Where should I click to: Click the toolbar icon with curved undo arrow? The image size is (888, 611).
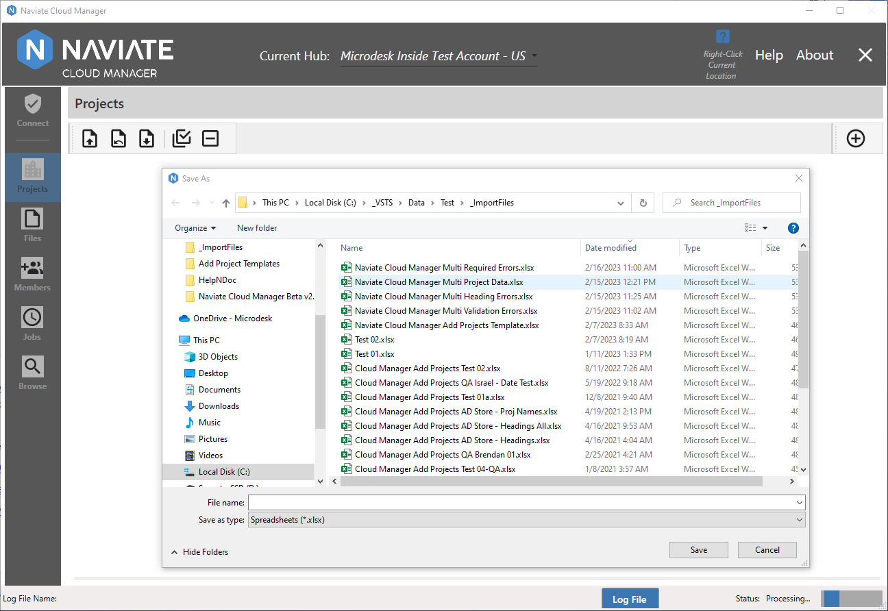coord(119,138)
